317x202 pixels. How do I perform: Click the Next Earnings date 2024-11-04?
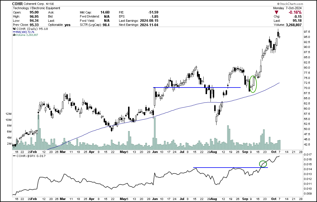149,25
